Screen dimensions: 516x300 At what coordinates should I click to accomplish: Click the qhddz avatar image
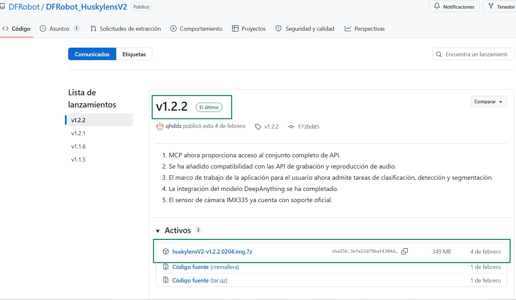point(160,126)
